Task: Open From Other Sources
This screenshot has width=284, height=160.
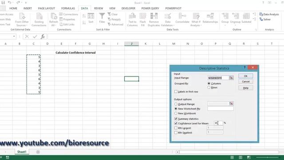Action: pyautogui.click(x=22, y=20)
